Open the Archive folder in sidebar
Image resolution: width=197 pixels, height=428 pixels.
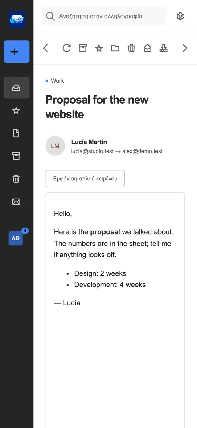point(16,156)
